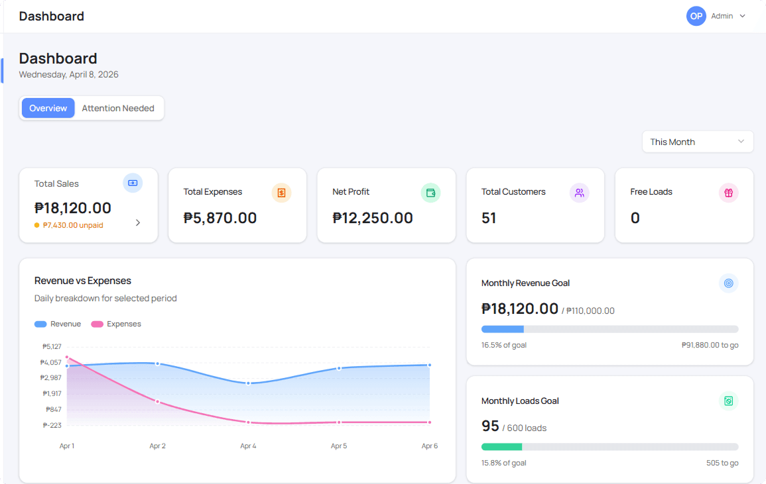The width and height of the screenshot is (766, 484).
Task: Switch to the Attention Needed tab
Action: point(118,109)
